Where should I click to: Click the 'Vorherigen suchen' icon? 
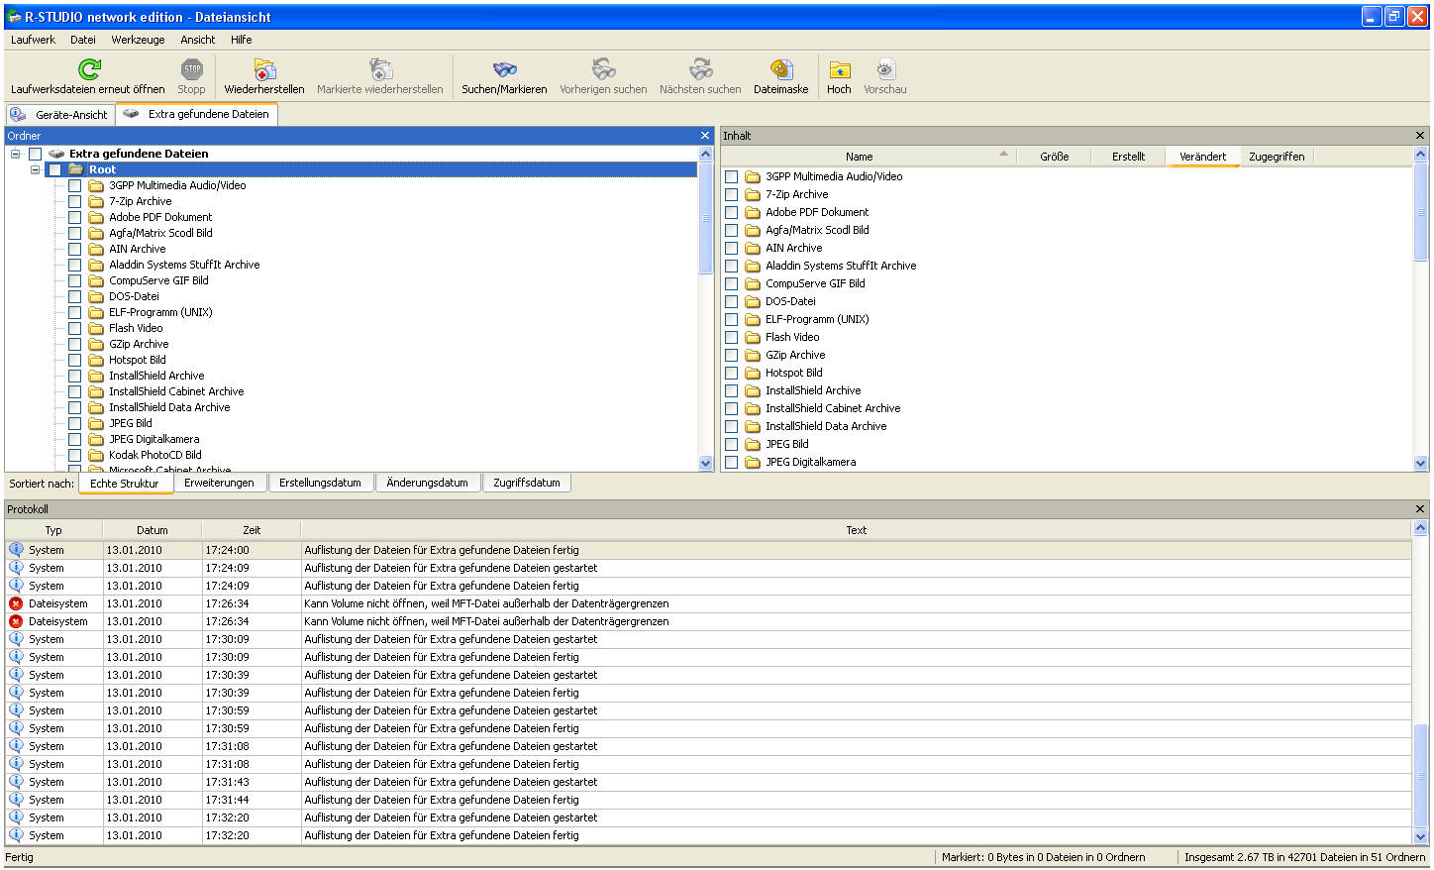pos(604,68)
